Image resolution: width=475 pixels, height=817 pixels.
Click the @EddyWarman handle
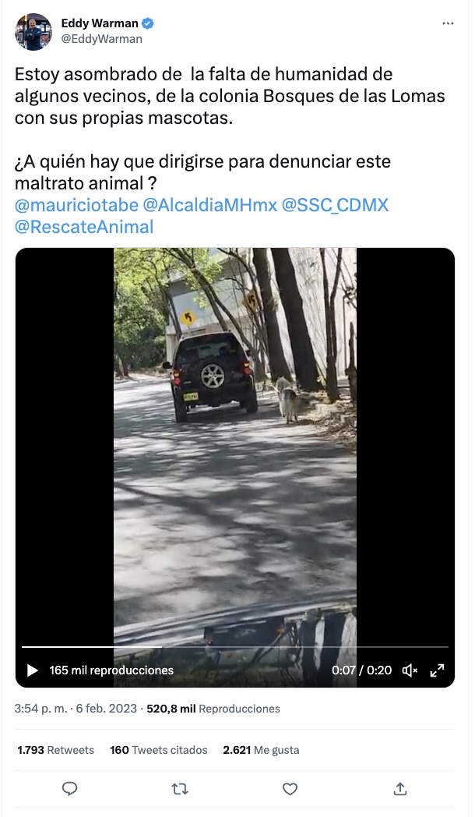tap(101, 39)
